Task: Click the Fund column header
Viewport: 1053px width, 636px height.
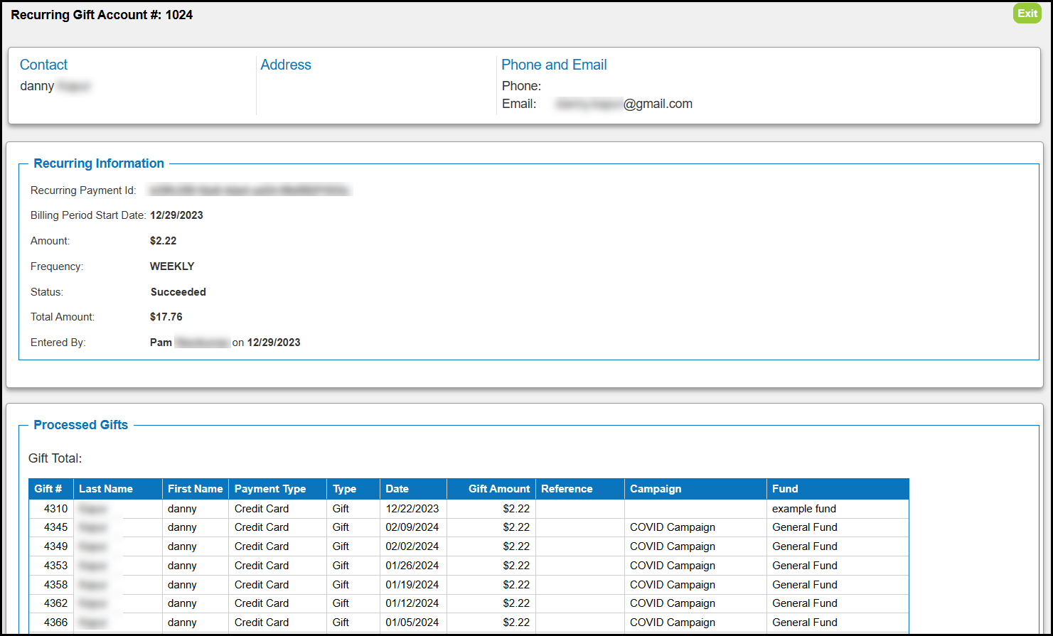Action: (x=838, y=489)
